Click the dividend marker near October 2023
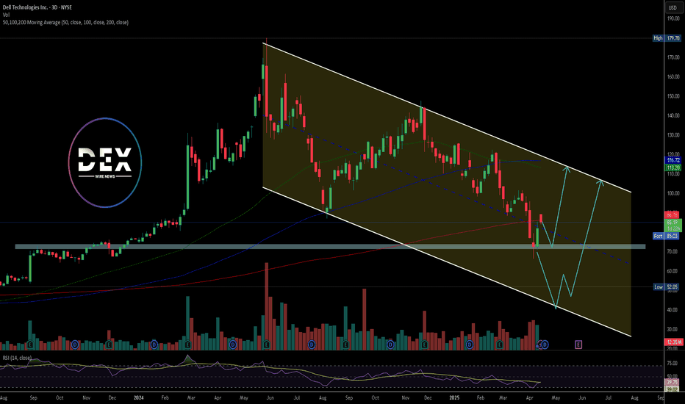The image size is (685, 404). [x=75, y=345]
